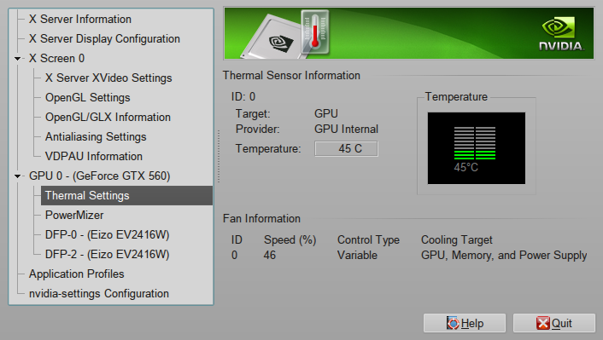
Task: Click the 'Speed (%)' column header
Action: (x=290, y=239)
